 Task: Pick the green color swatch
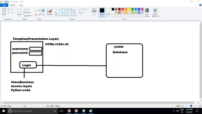point(133,9)
